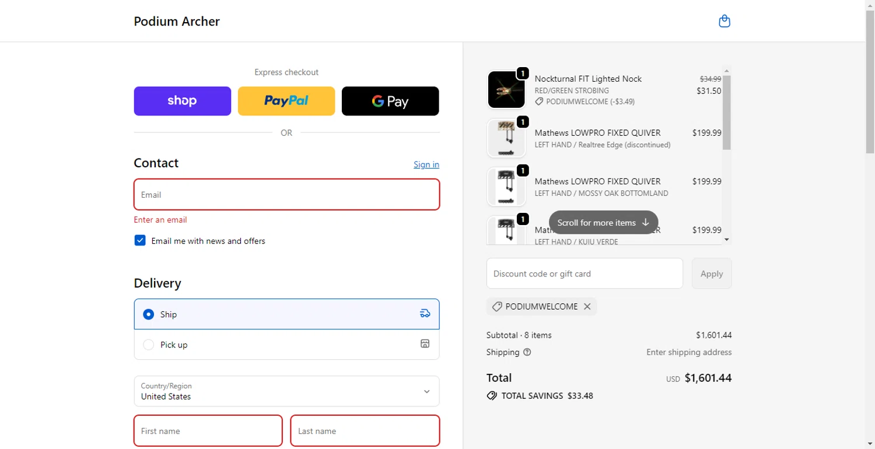Click the store icon in Pick up option
The image size is (875, 449).
425,344
